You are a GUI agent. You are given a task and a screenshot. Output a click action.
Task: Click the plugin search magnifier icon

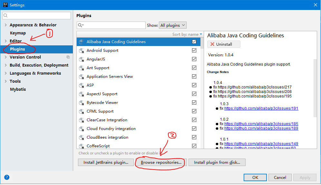(x=81, y=25)
